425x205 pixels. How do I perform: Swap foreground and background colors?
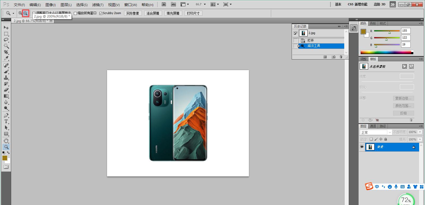point(8,153)
